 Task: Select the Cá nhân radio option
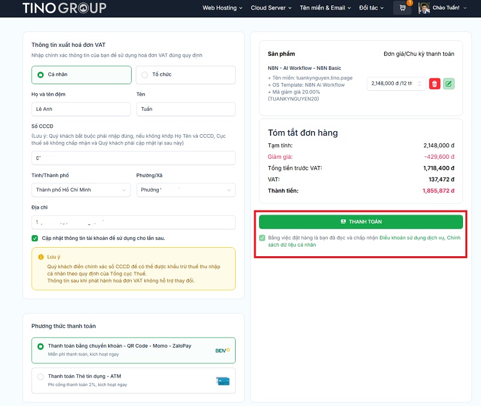[41, 75]
